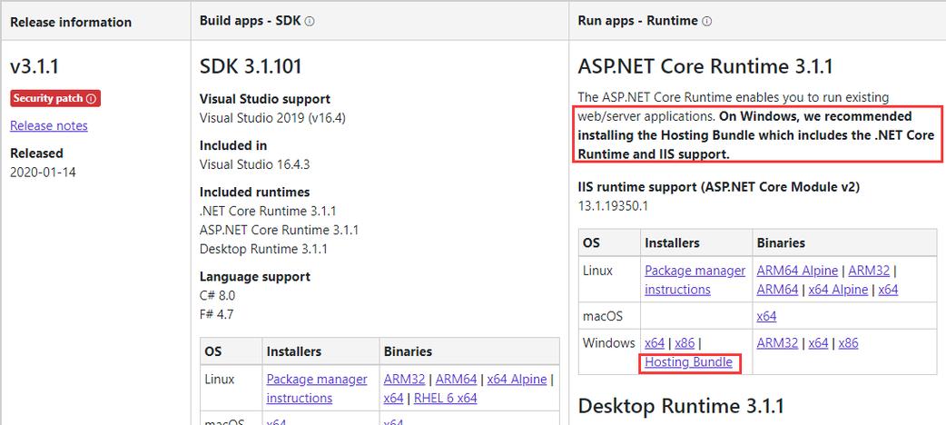This screenshot has height=425, width=946.
Task: Open SDK Linux Package manager instructions
Action: coord(317,389)
